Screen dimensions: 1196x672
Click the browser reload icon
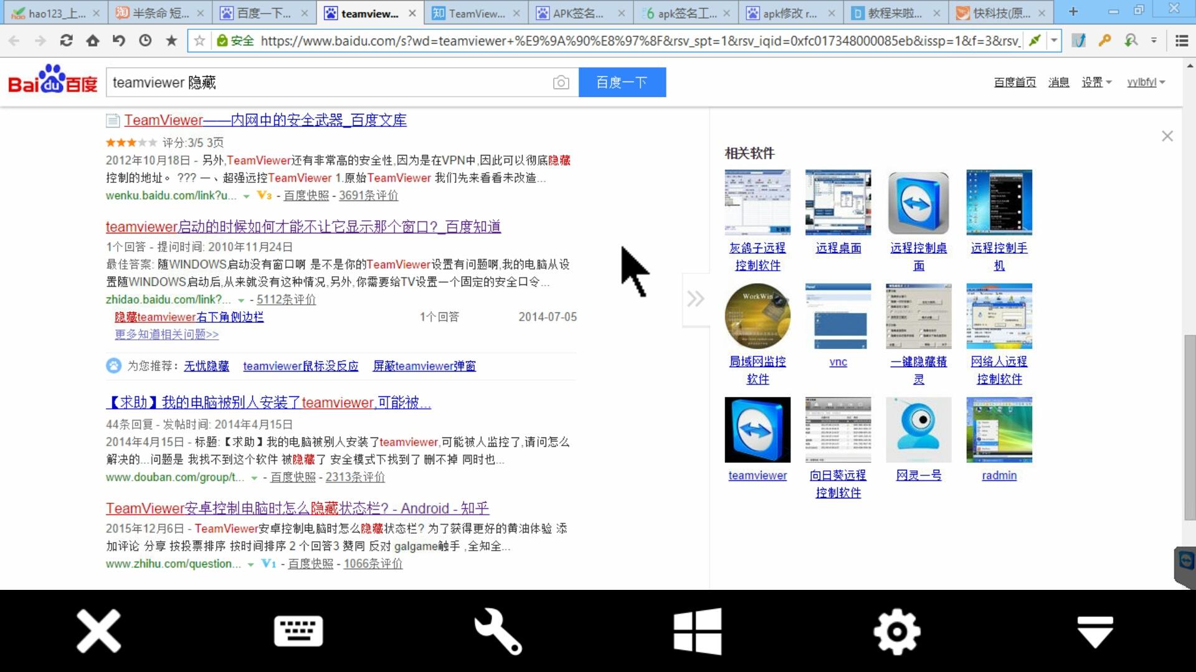coord(66,40)
